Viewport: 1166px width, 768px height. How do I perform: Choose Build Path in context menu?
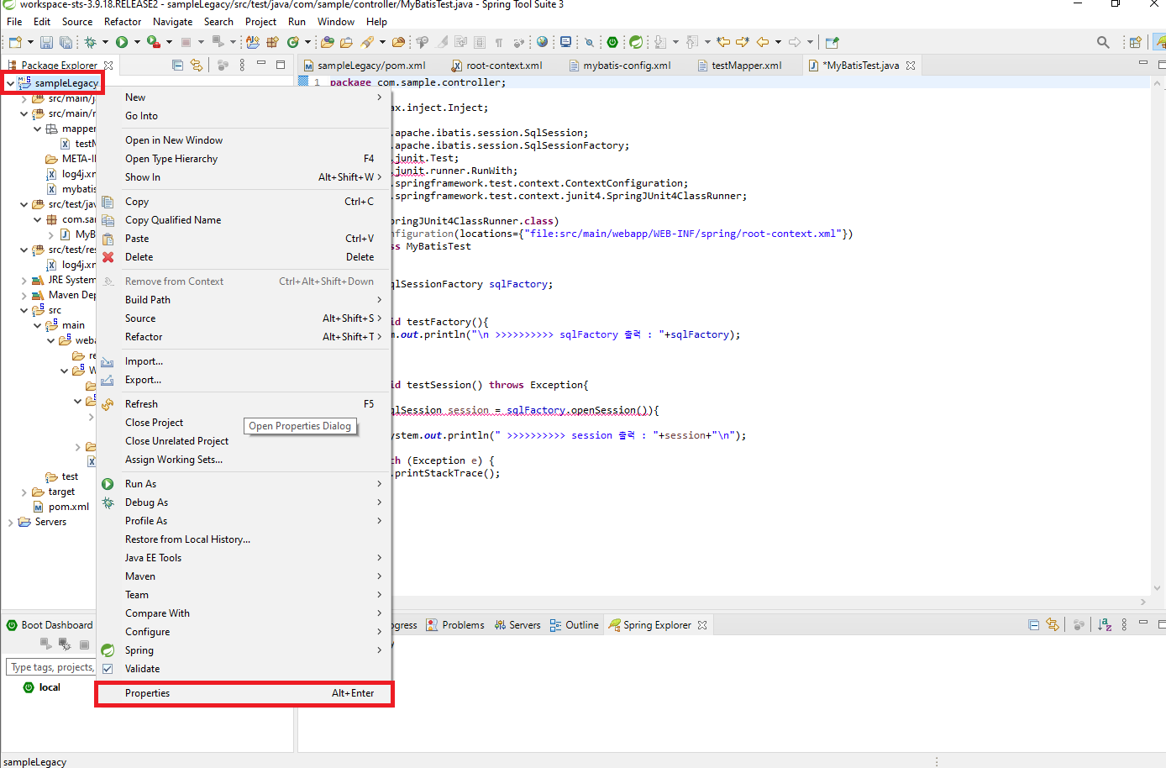coord(244,300)
